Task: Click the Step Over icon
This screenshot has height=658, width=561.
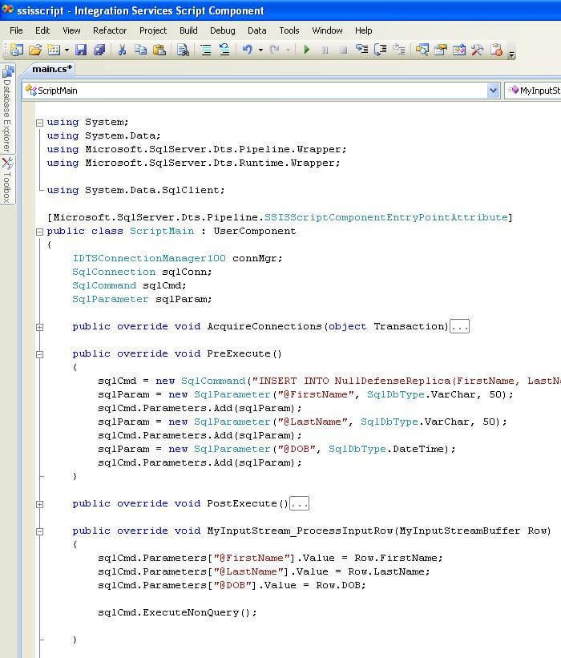Action: (x=380, y=50)
